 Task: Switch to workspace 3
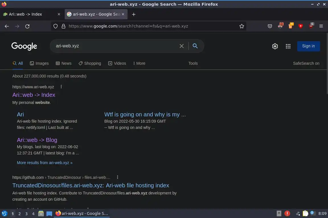pyautogui.click(x=26, y=214)
